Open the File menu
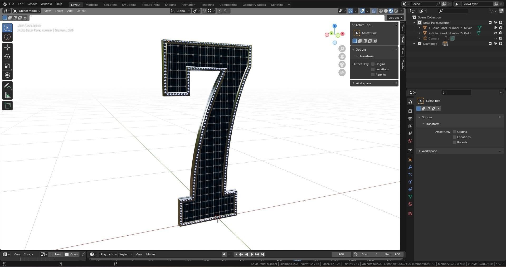The height and width of the screenshot is (267, 506). [x=12, y=4]
